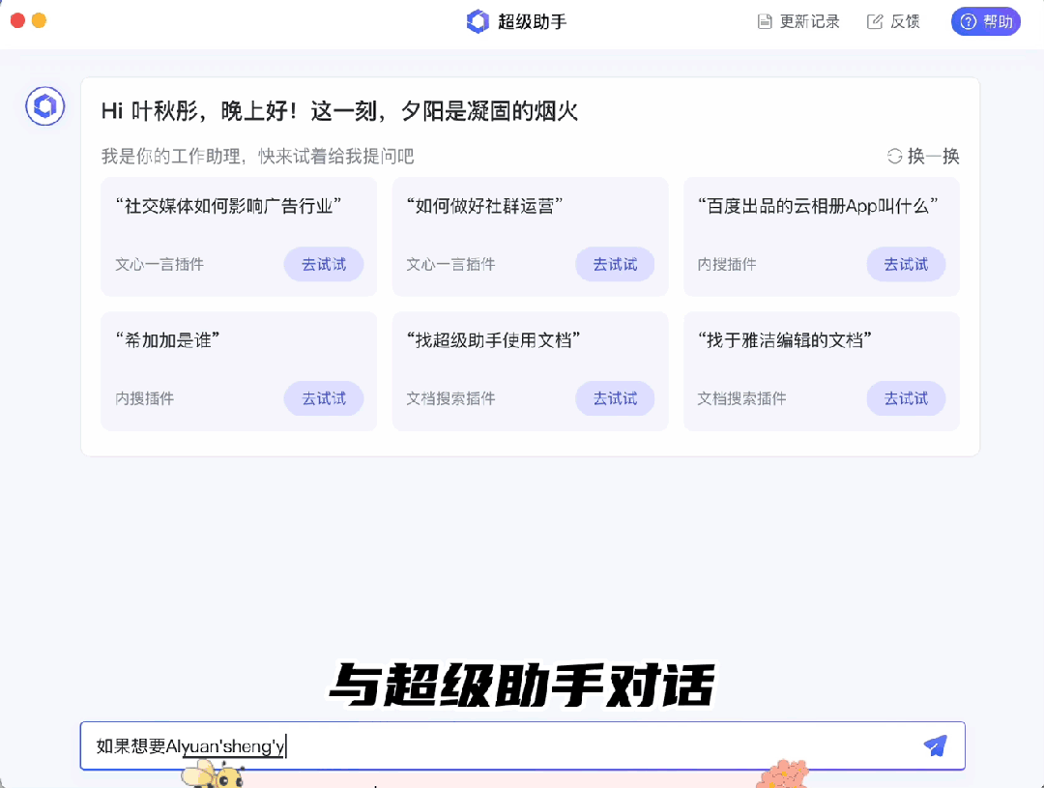Click 去试试 for 希加加是谁

click(323, 398)
